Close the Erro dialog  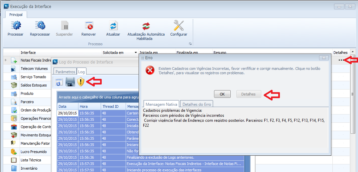coord(324,58)
